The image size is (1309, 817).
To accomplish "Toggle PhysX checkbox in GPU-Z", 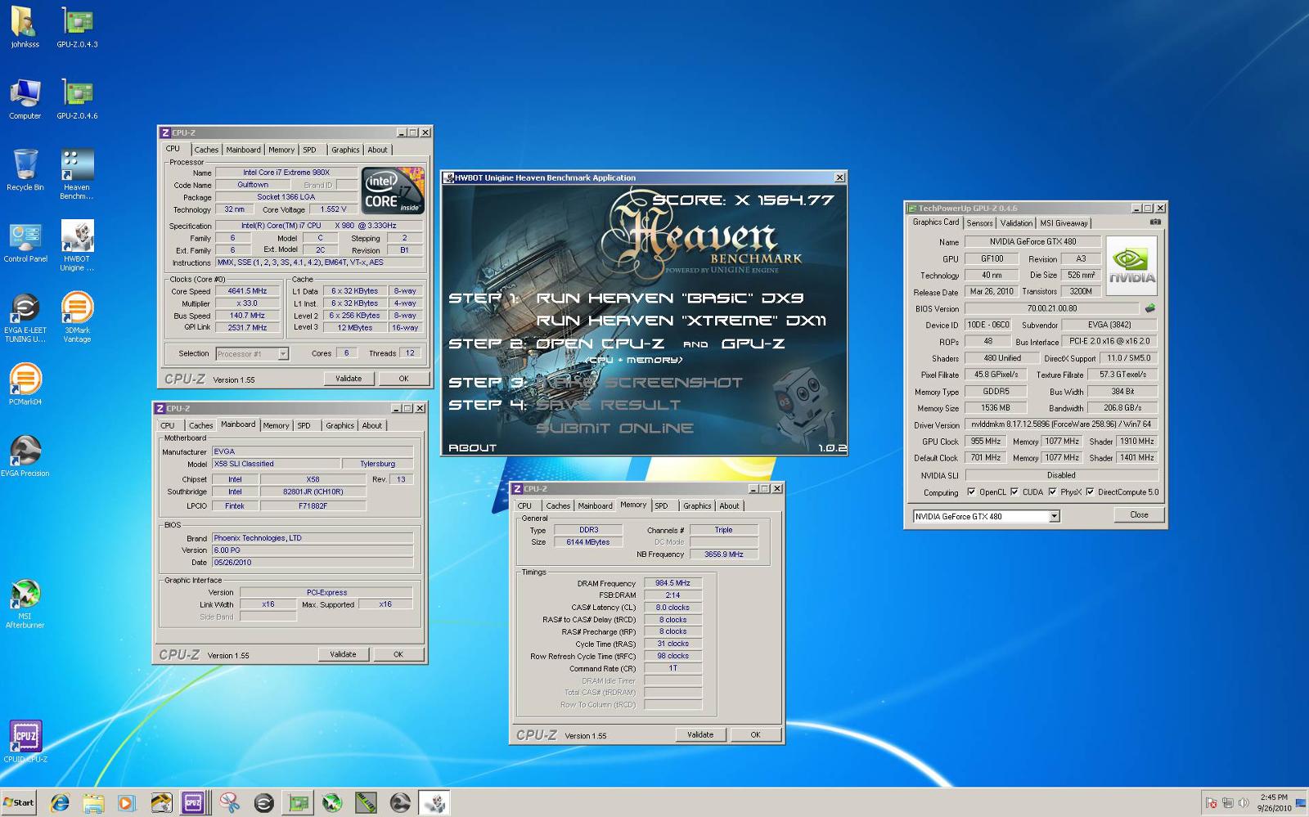I will pos(1052,492).
